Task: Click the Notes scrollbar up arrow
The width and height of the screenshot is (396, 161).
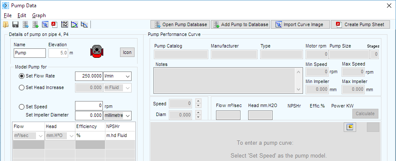Action: pos(298,72)
